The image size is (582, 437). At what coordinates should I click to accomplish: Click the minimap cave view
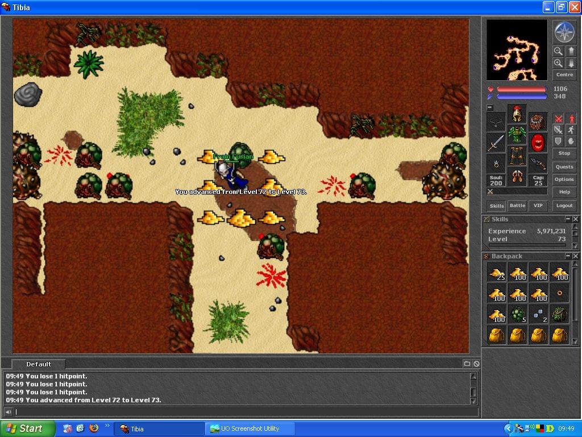517,50
